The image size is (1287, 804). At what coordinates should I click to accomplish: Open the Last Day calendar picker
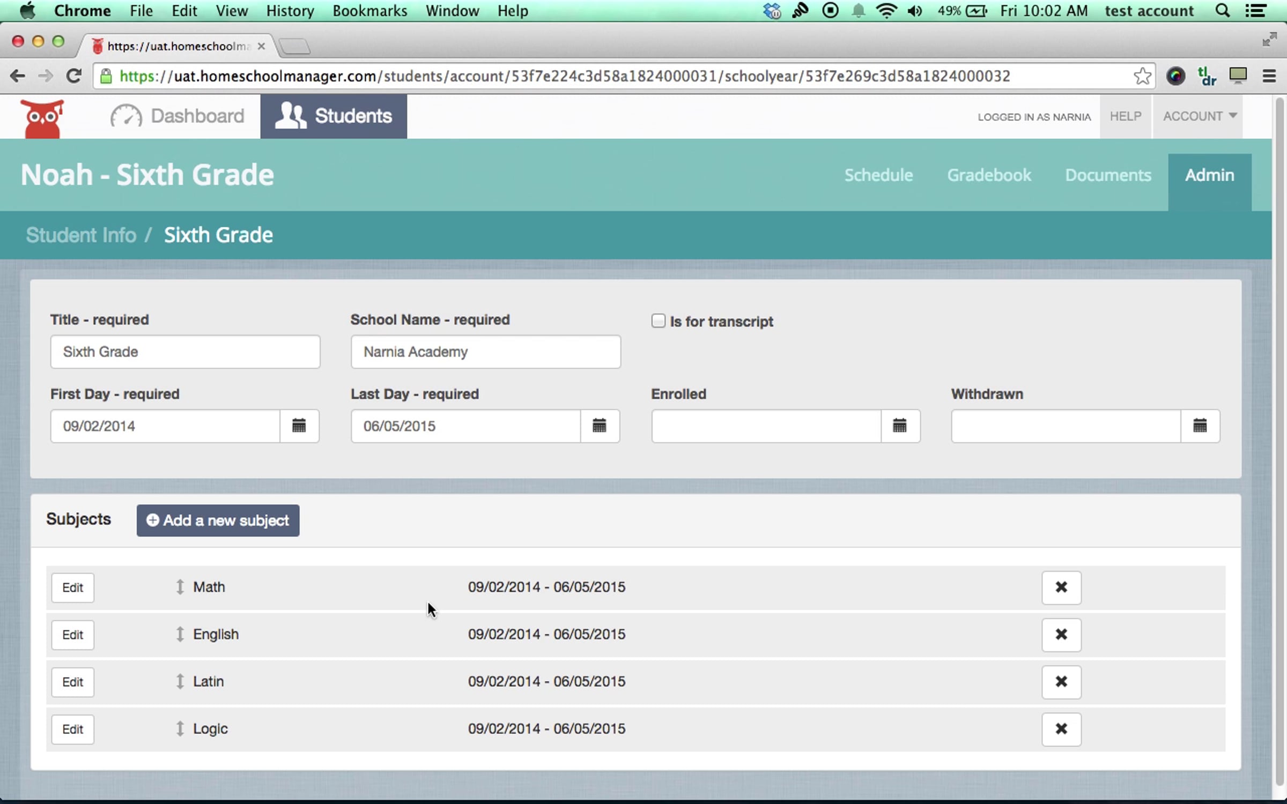coord(600,426)
